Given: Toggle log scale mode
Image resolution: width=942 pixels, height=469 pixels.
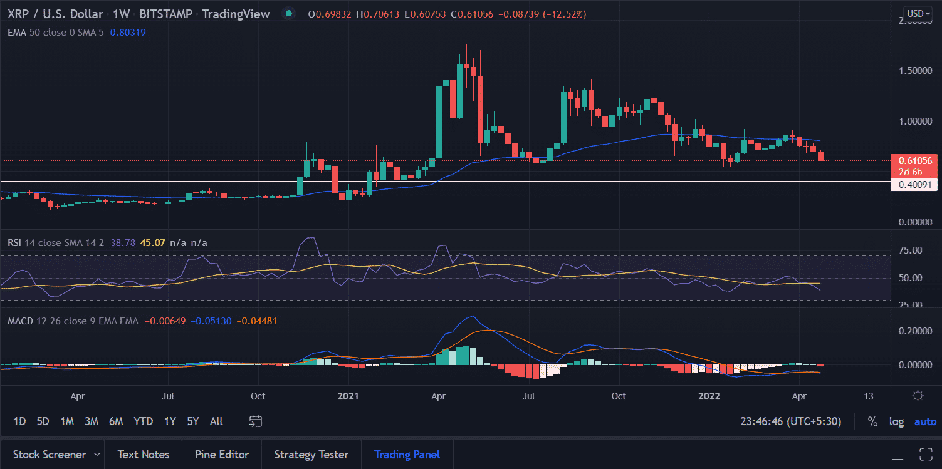Looking at the screenshot, I should (x=897, y=421).
